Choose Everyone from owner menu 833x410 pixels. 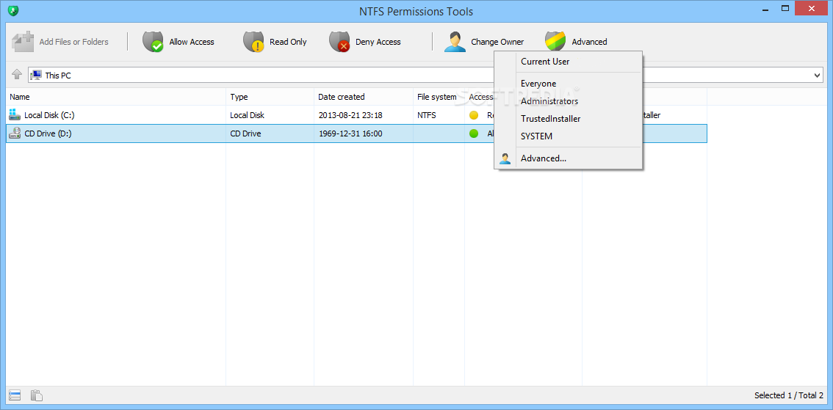pyautogui.click(x=538, y=84)
